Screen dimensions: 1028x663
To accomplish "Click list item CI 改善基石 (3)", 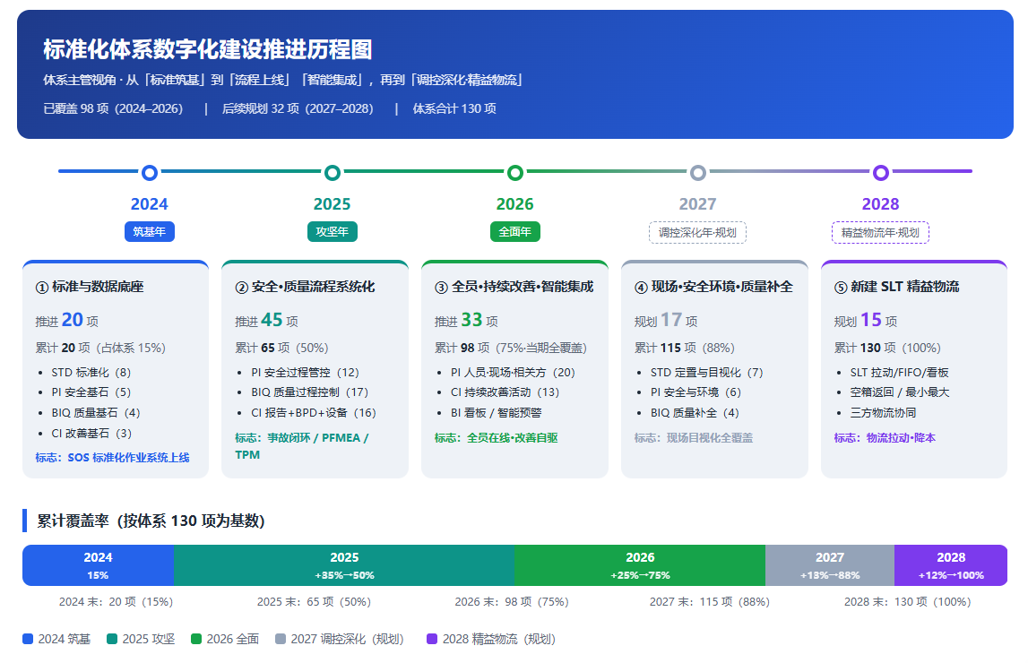I will pos(91,433).
